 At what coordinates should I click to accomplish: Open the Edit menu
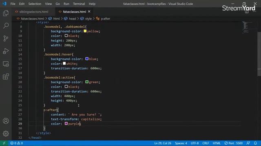22,4
